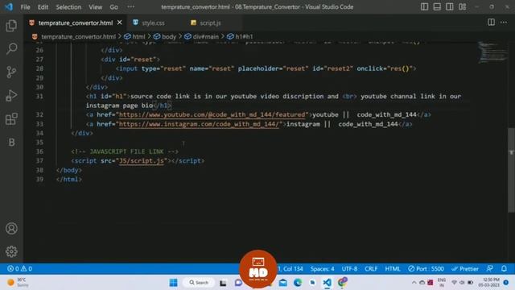The height and width of the screenshot is (290, 515).
Task: Open the Explorer view in activity bar
Action: click(x=11, y=26)
